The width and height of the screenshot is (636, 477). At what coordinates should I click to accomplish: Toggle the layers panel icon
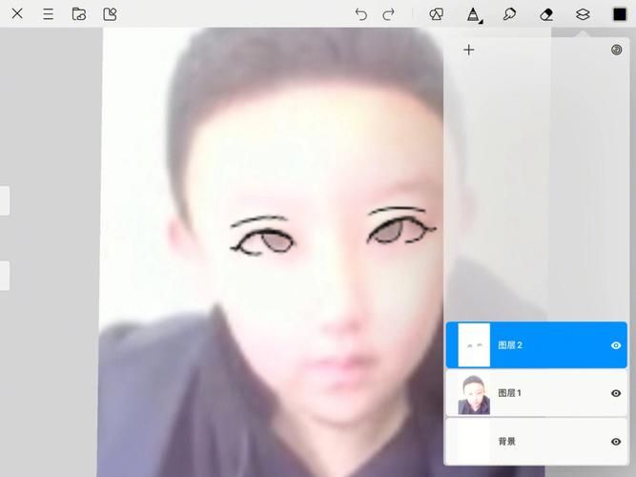583,14
